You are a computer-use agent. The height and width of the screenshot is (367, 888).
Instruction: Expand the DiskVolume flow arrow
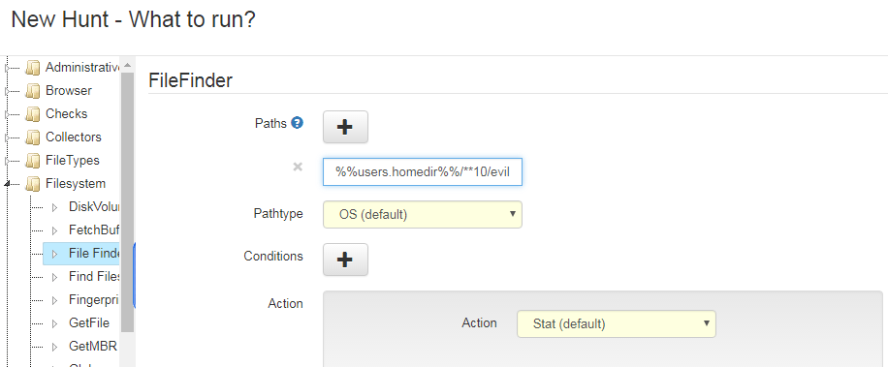point(55,207)
